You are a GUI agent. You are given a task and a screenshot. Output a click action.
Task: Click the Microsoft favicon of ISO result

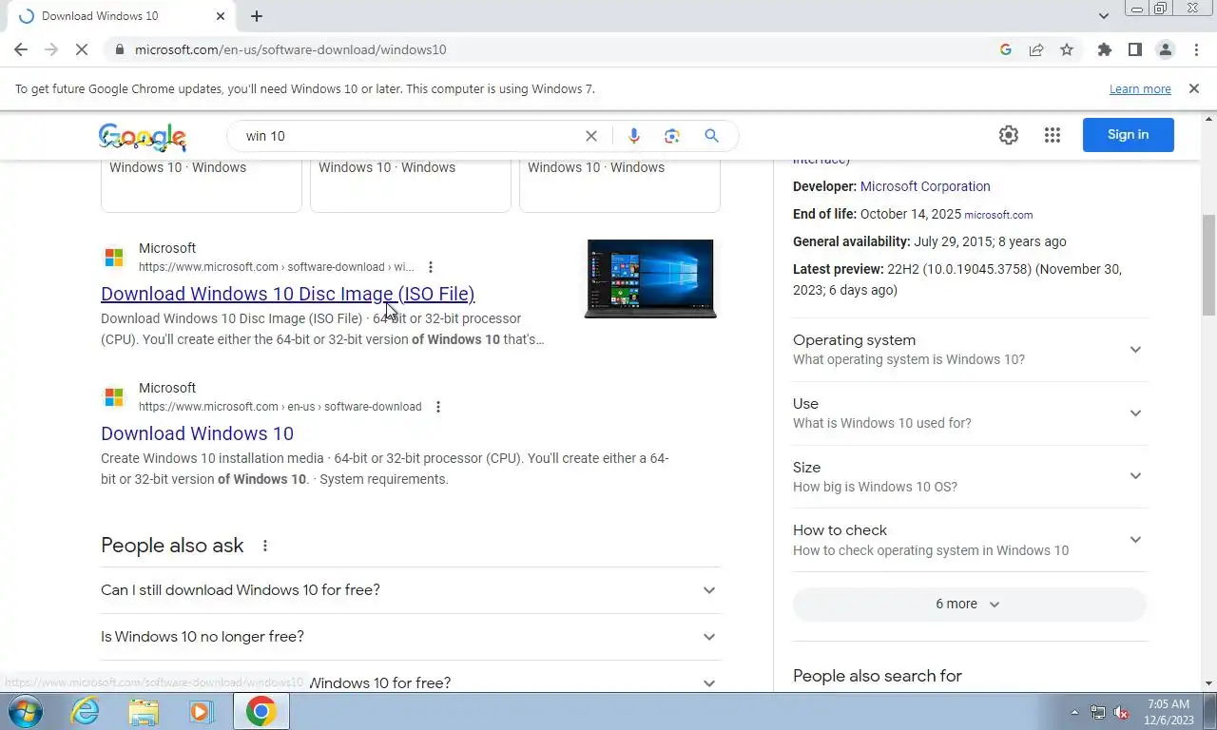pyautogui.click(x=114, y=258)
